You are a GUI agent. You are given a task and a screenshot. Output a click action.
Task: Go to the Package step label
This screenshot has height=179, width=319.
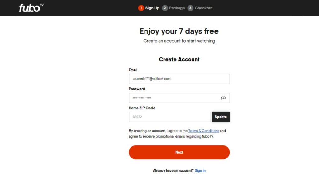[177, 8]
